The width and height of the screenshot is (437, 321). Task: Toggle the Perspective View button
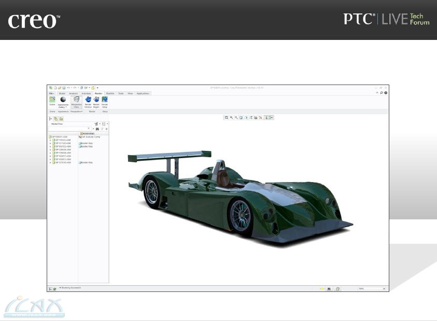pos(76,100)
